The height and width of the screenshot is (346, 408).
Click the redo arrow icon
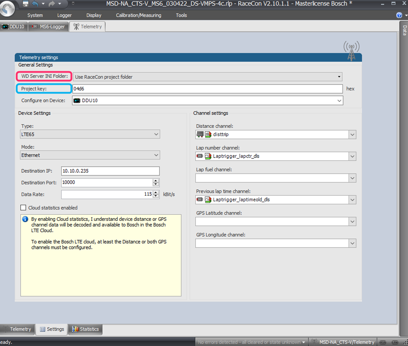tap(52, 3)
